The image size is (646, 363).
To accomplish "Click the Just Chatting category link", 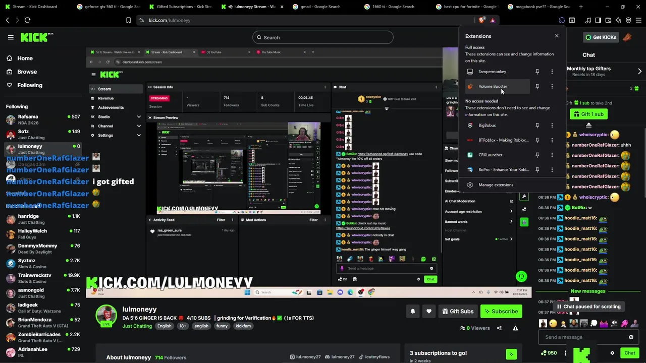I will (137, 326).
